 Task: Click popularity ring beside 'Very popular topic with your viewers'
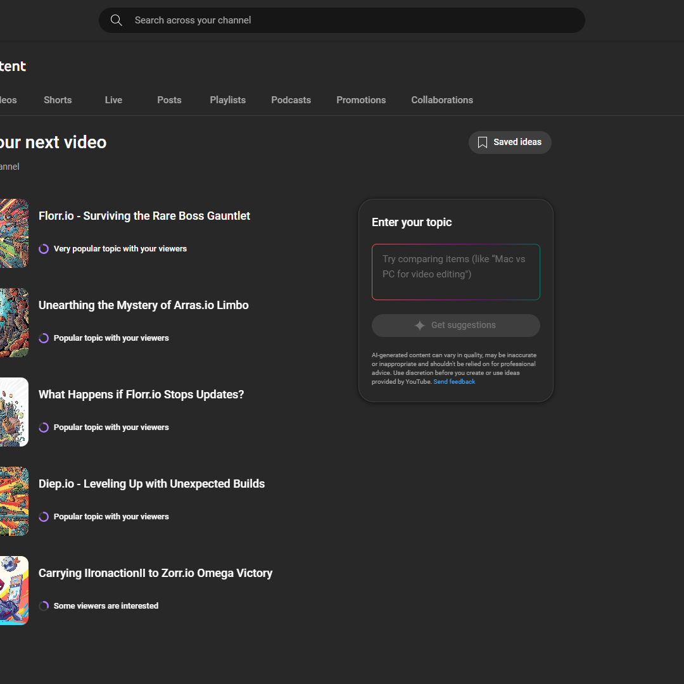44,249
